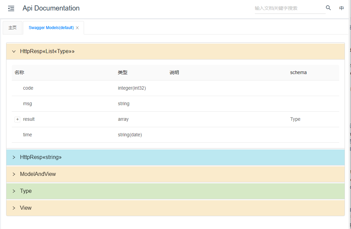Close the Swagger Models(default) tab

point(77,28)
